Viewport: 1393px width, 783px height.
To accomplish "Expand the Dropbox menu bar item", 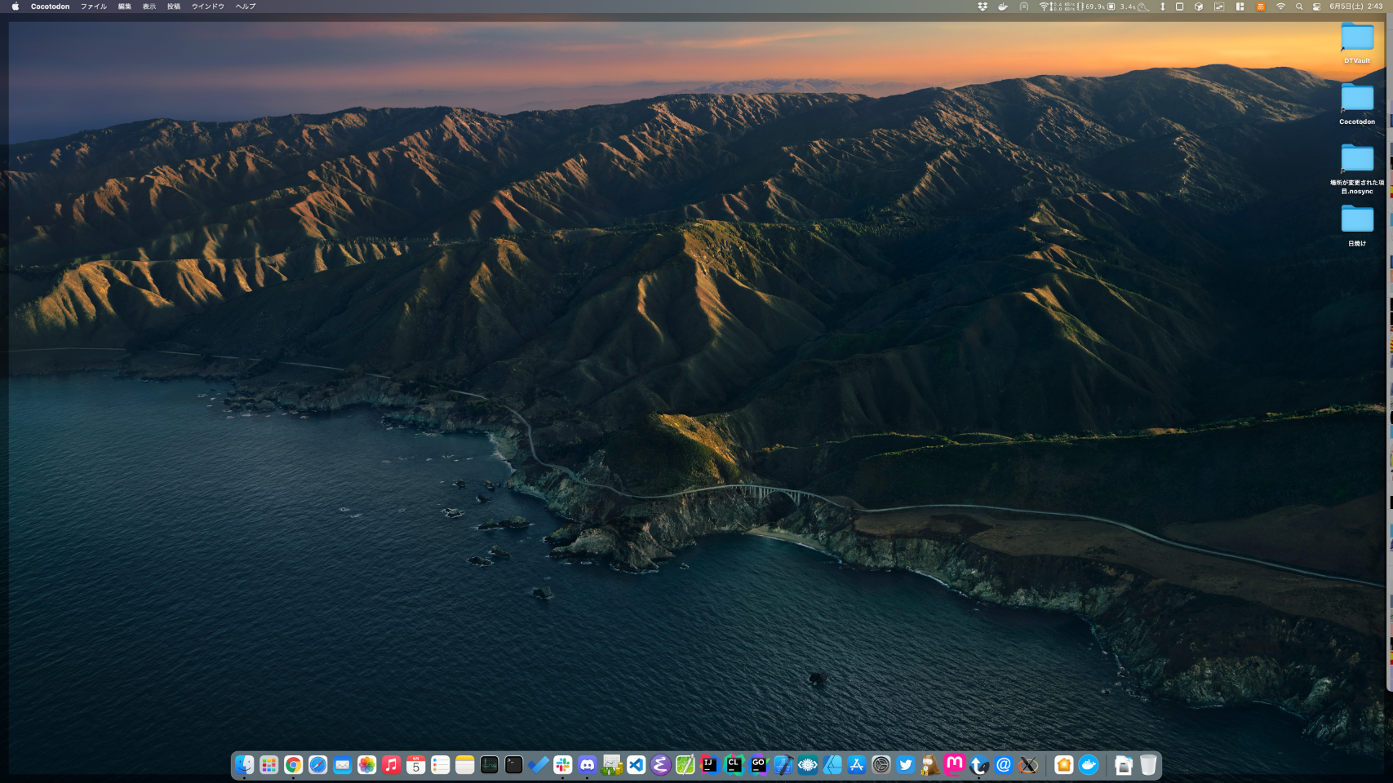I will click(x=983, y=7).
